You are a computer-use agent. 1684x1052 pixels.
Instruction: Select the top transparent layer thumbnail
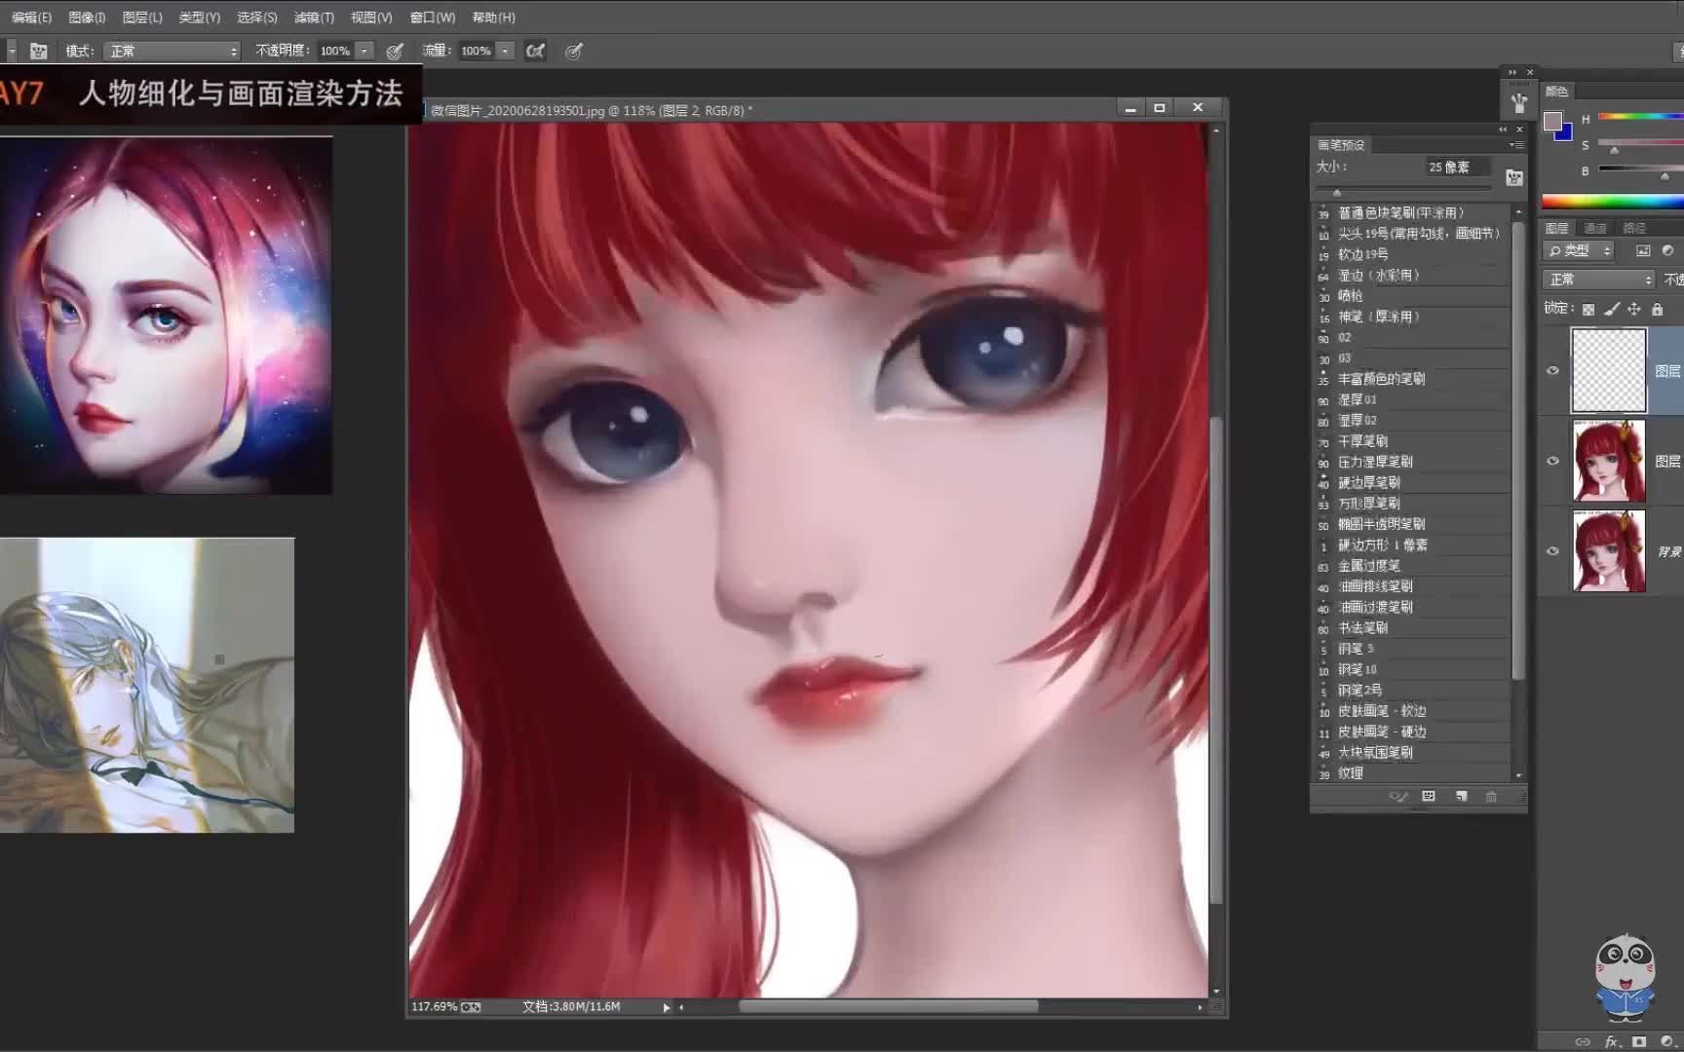pyautogui.click(x=1608, y=370)
